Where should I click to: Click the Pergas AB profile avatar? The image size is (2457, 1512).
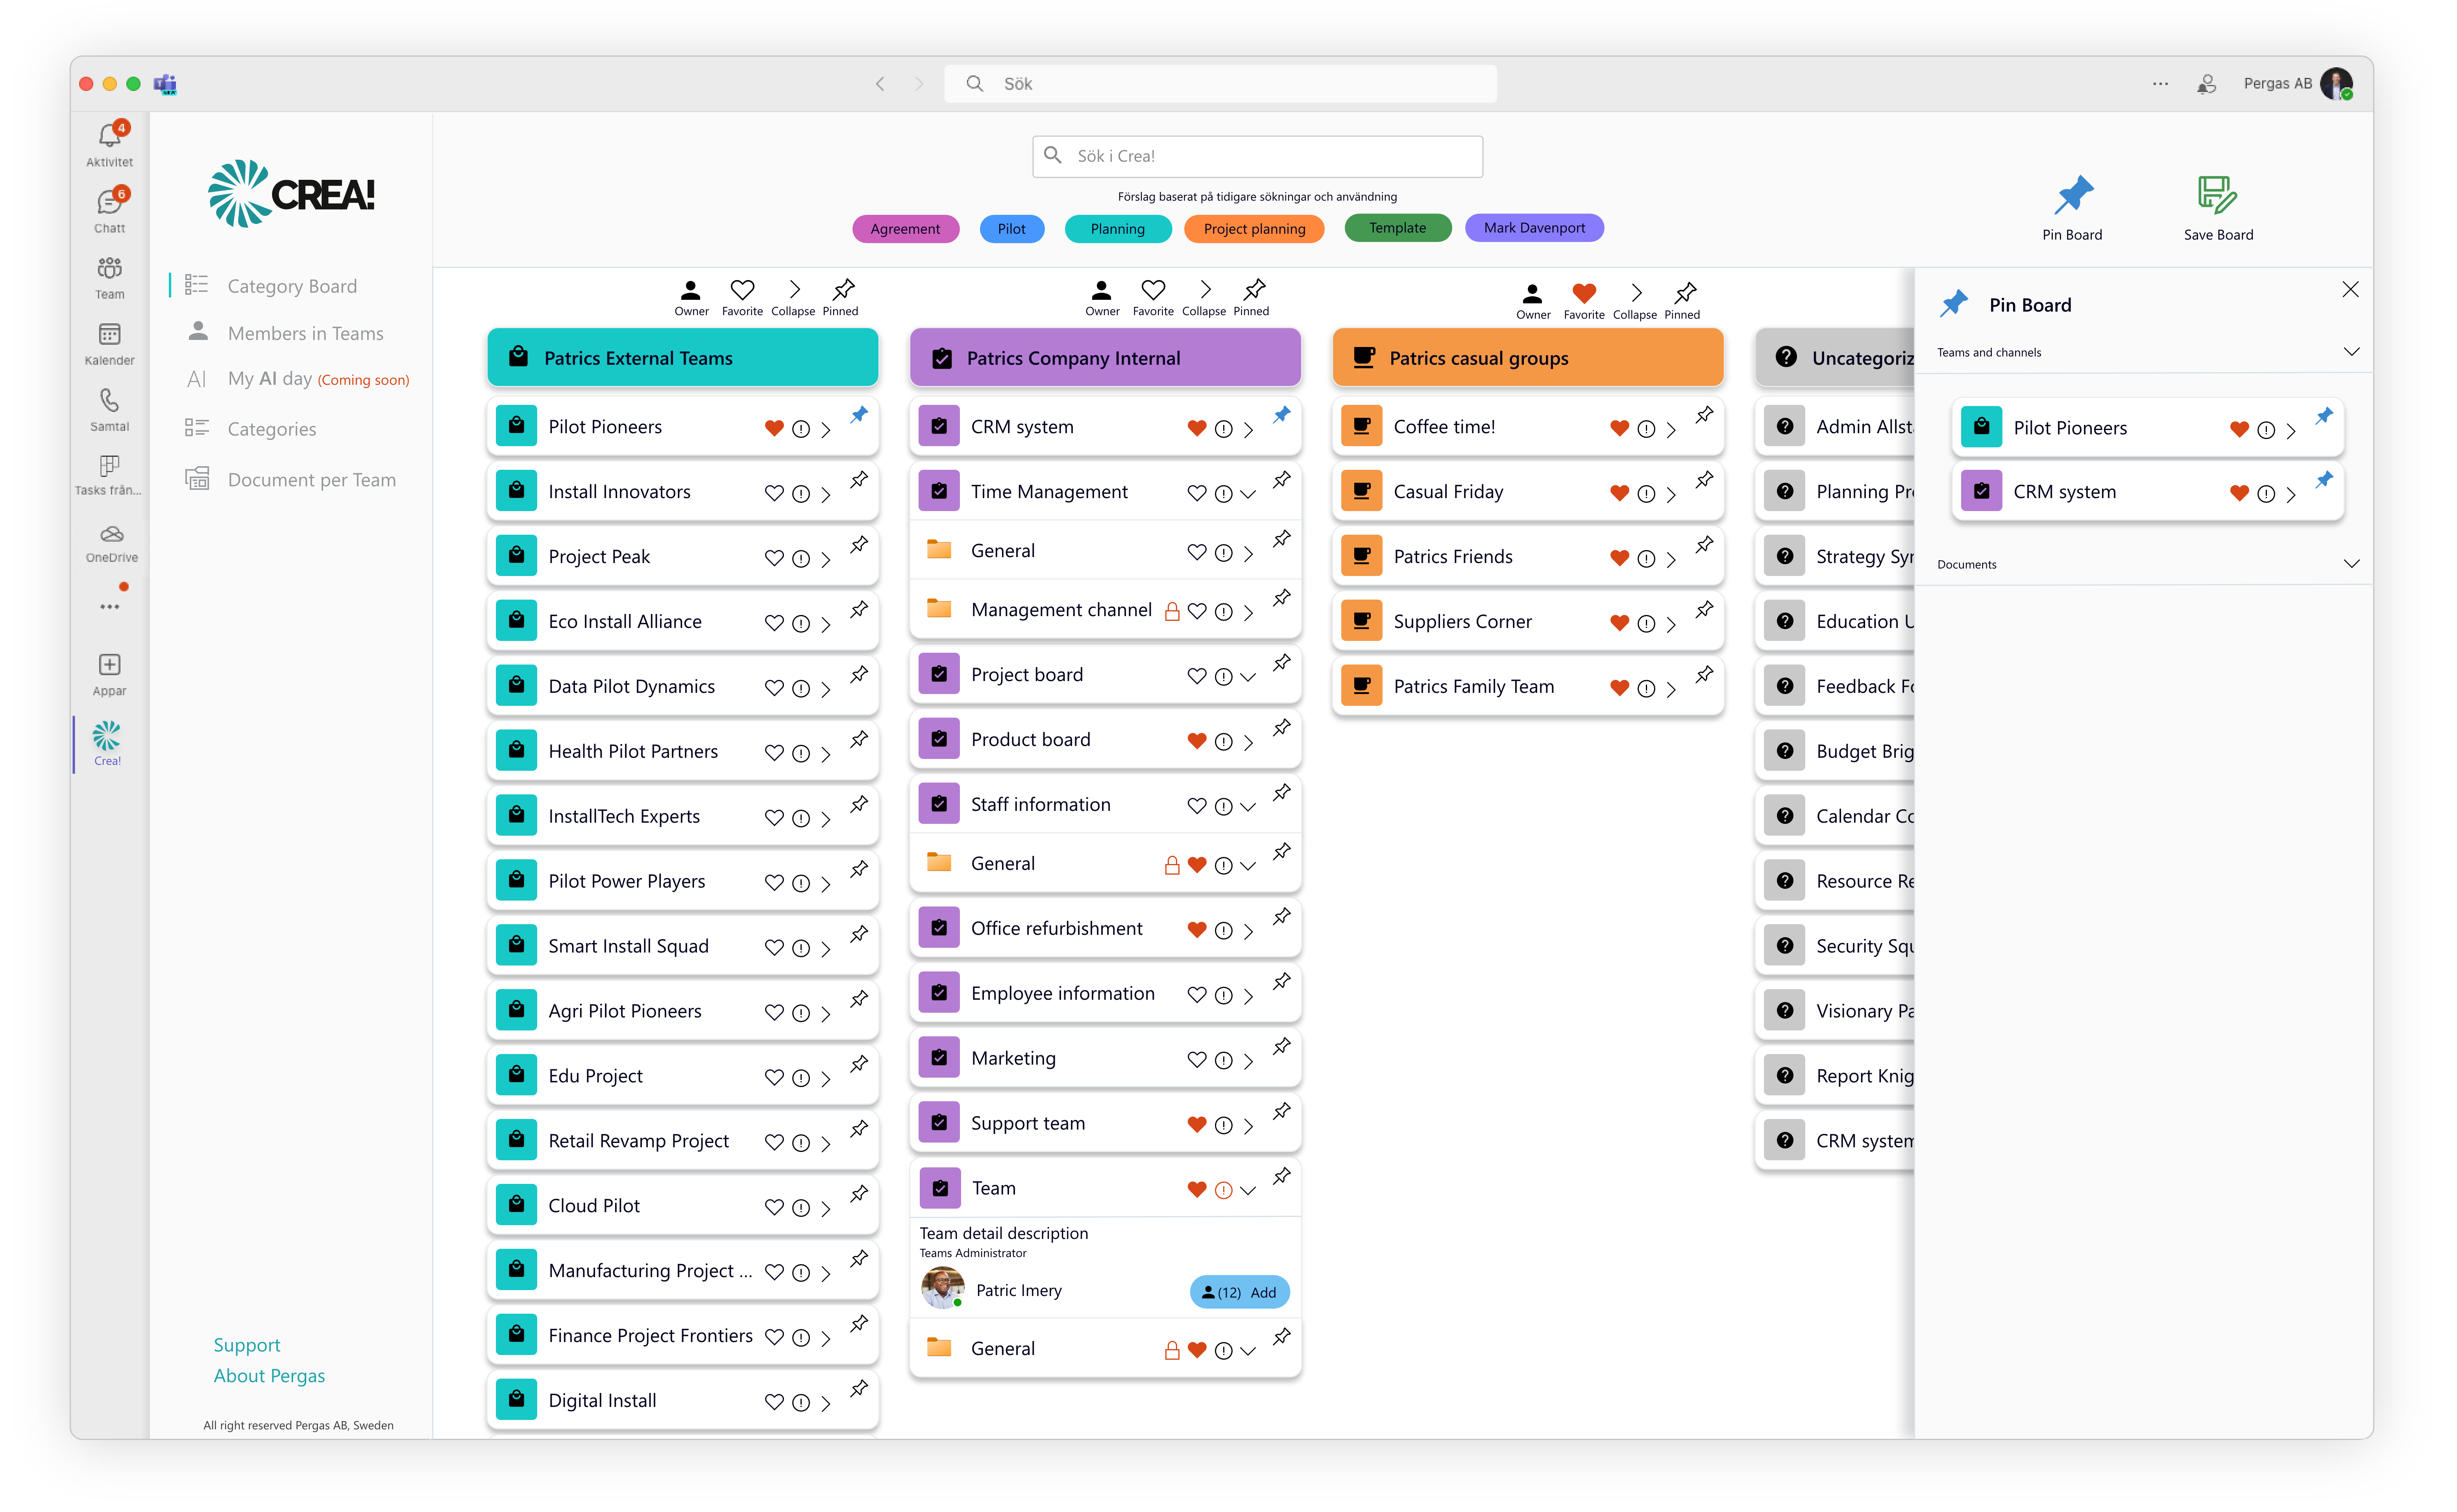(x=2336, y=84)
